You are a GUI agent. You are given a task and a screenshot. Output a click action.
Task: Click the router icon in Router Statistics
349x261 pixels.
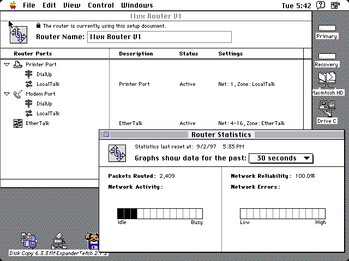(117, 153)
